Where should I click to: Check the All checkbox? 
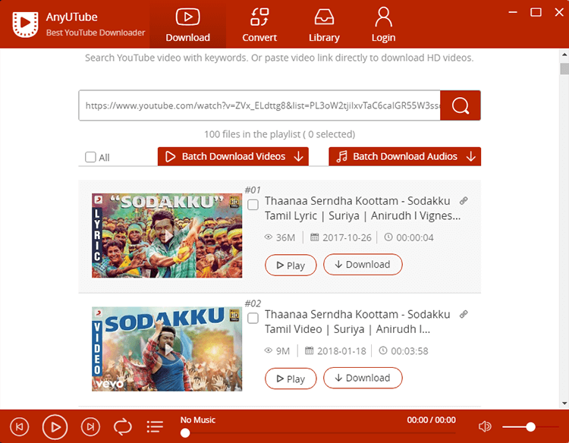(90, 157)
